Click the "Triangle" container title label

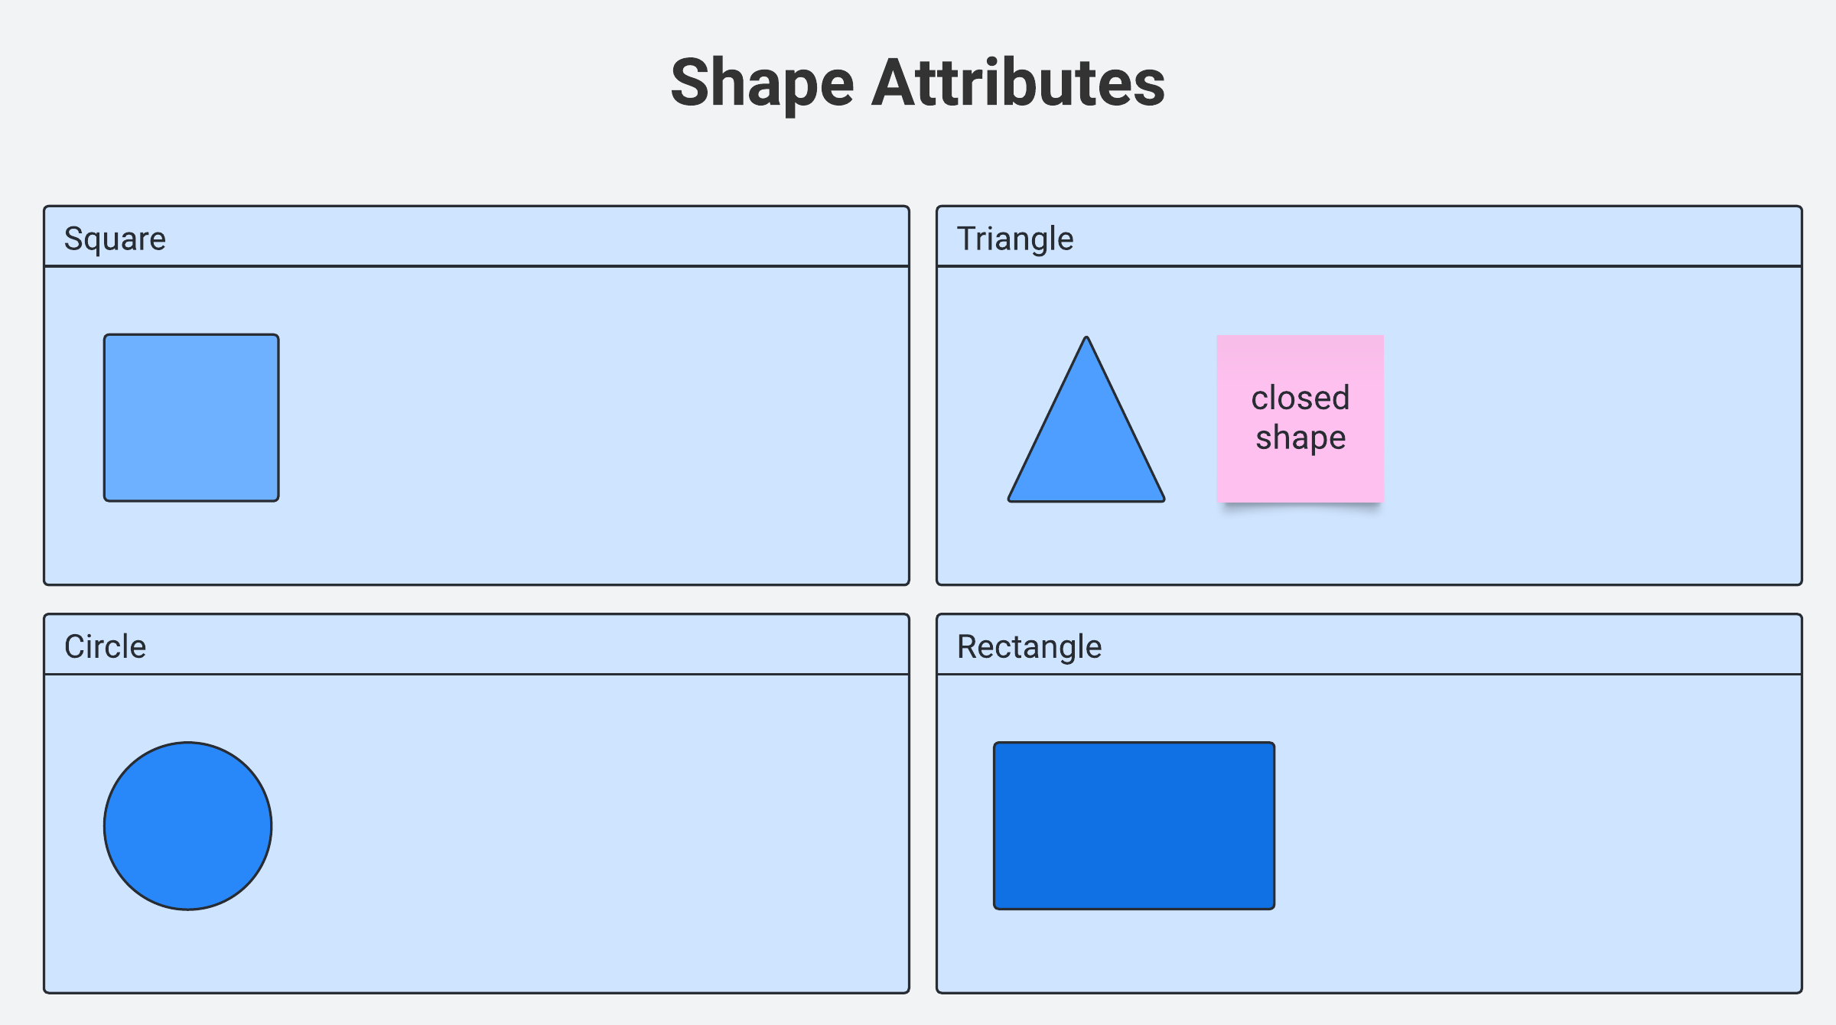(x=1014, y=239)
